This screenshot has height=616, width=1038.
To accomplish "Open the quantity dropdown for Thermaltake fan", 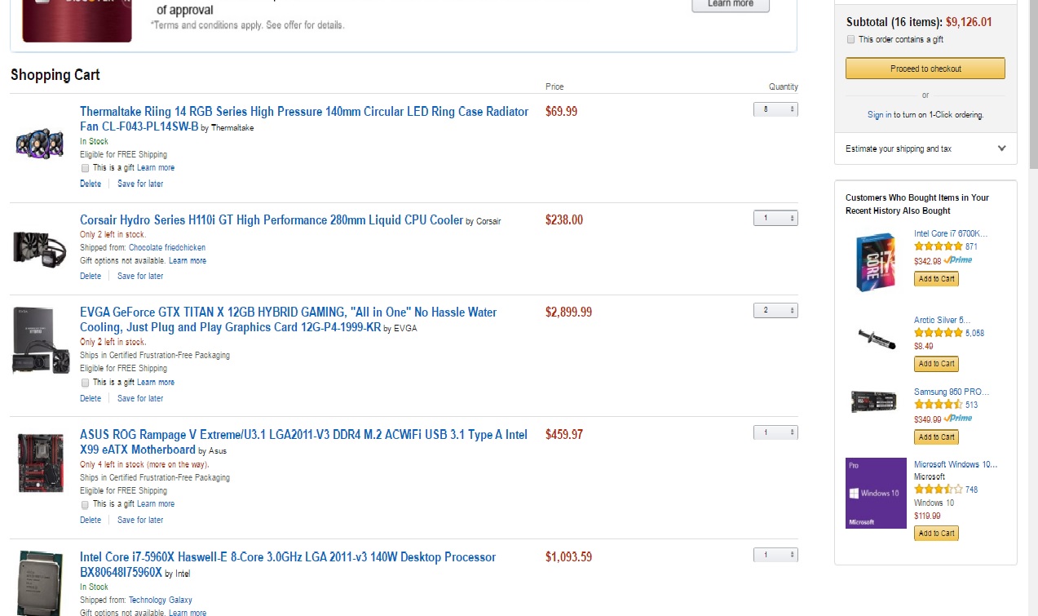I will click(x=775, y=109).
